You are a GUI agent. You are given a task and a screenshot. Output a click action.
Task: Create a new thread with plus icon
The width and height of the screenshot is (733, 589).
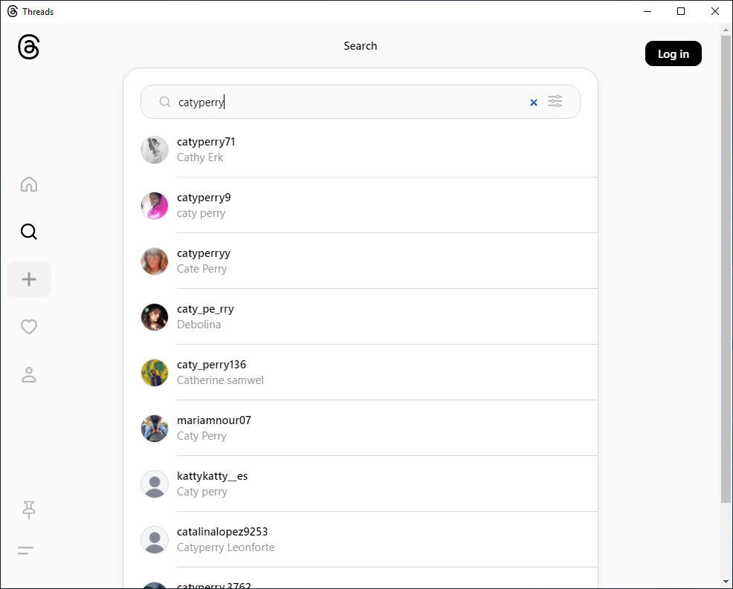(x=29, y=279)
